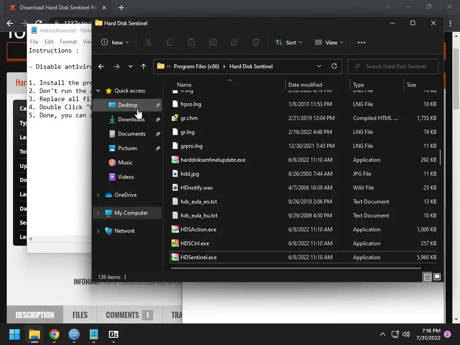The width and height of the screenshot is (460, 345).
Task: Expand the My Computer tree node
Action: coord(98,213)
